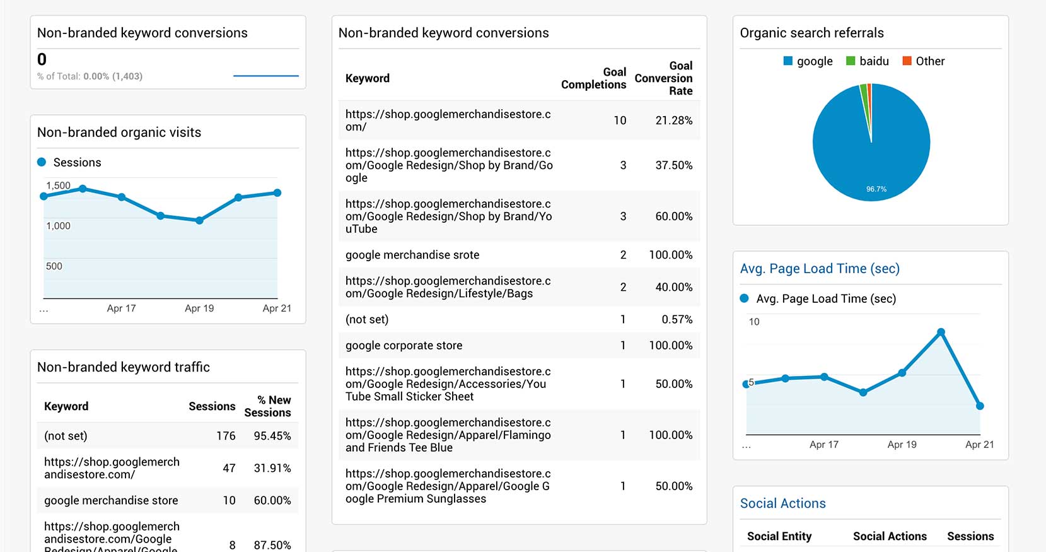
Task: Select the lowest data point on Sessions chart
Action: (x=199, y=220)
